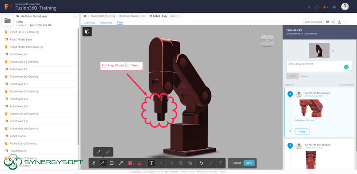Copy the selected markup
357x174 pixels.
coord(181,163)
